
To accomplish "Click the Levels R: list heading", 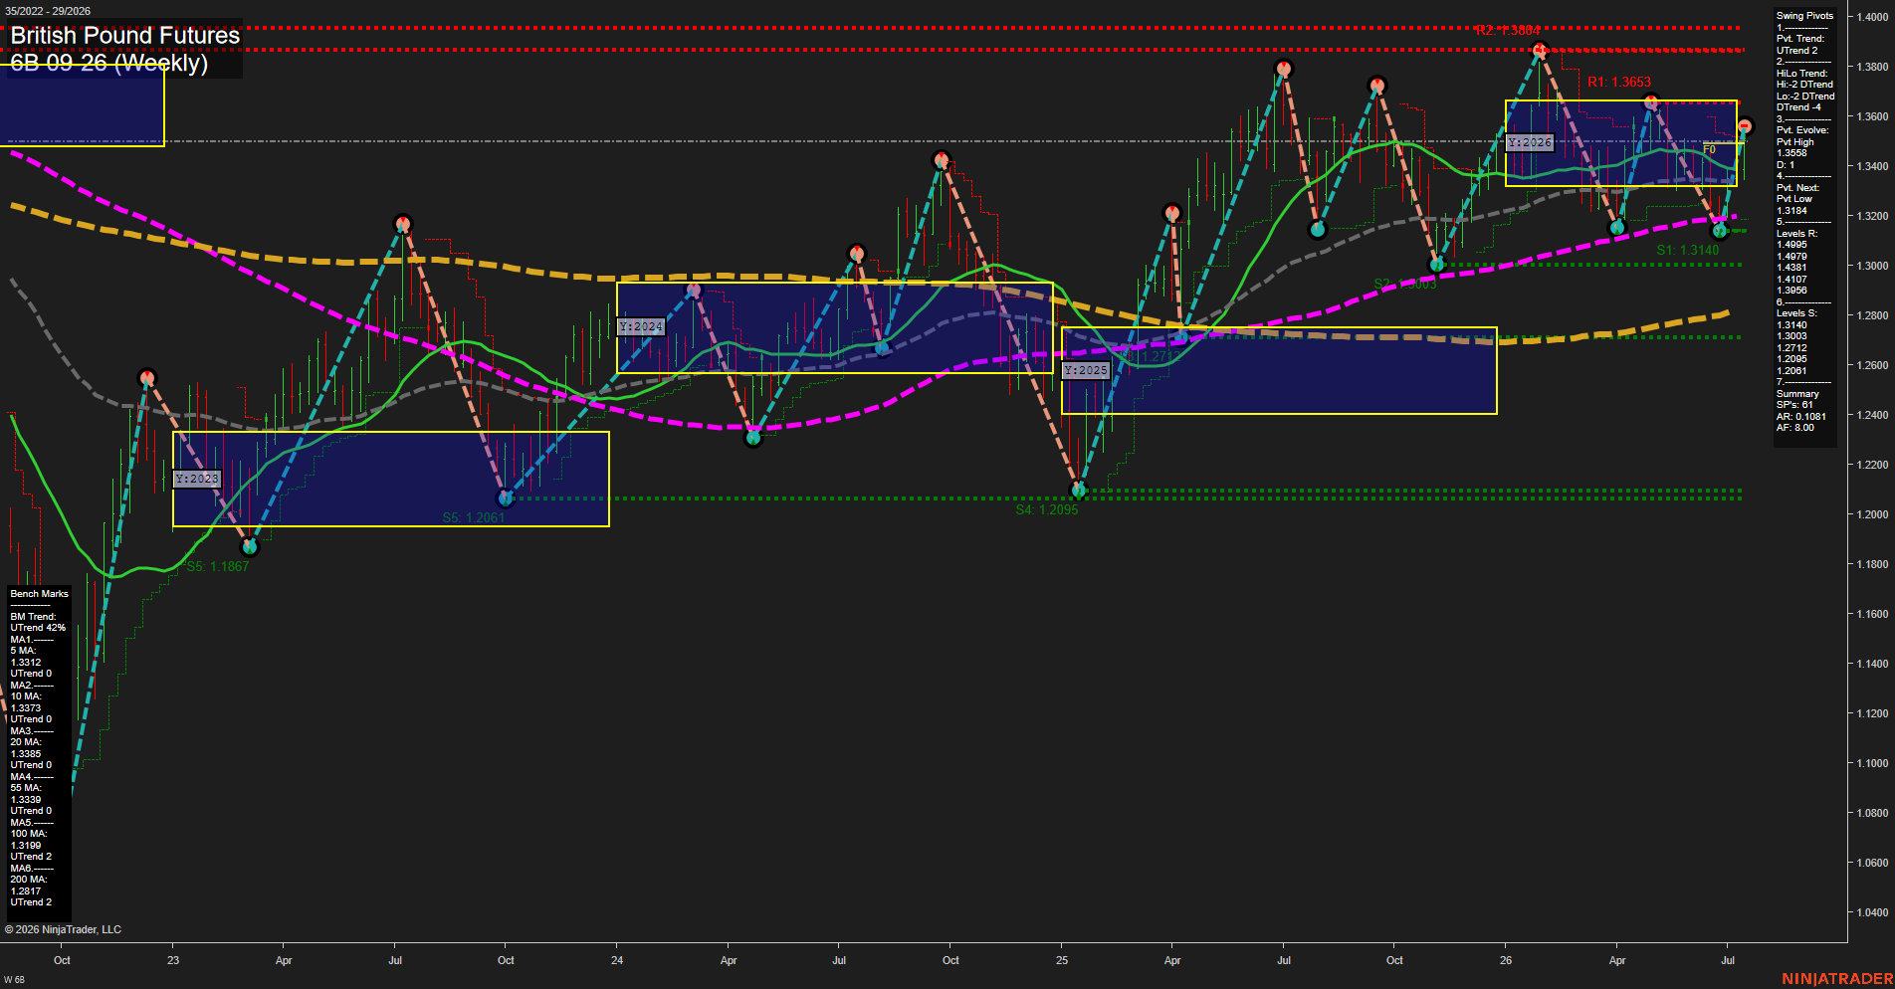I will 1796,233.
